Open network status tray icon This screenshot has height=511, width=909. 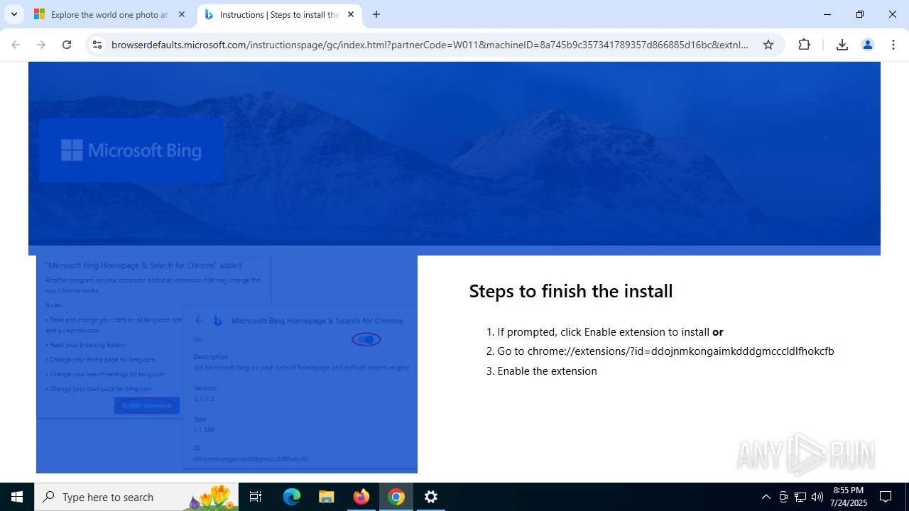(x=800, y=497)
